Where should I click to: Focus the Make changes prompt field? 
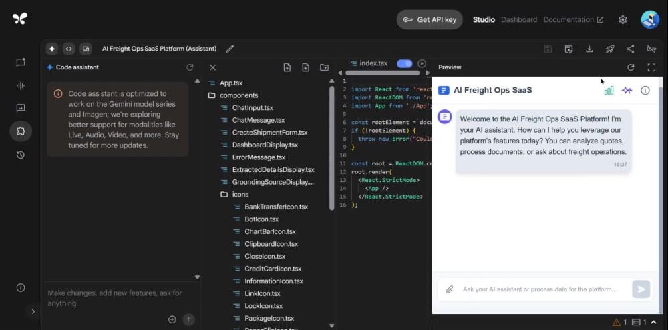122,298
